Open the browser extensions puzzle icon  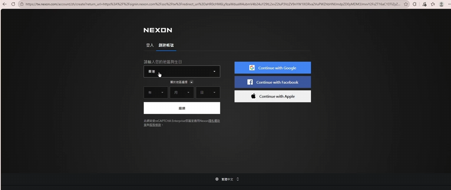coord(415,4)
